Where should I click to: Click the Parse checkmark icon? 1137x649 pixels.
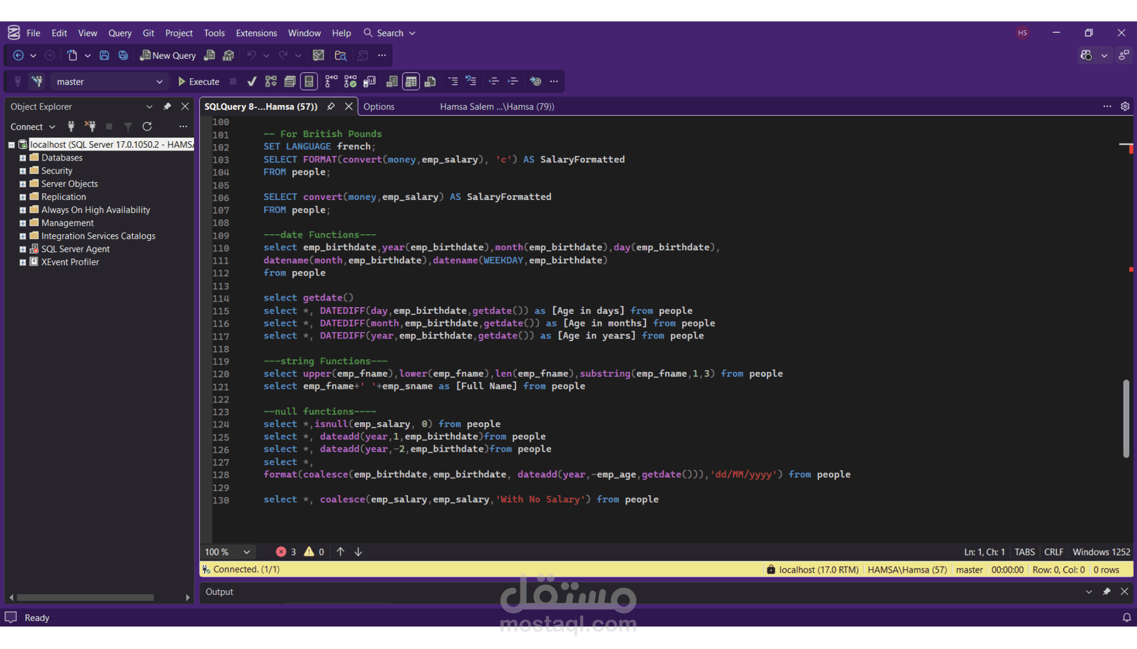click(251, 82)
